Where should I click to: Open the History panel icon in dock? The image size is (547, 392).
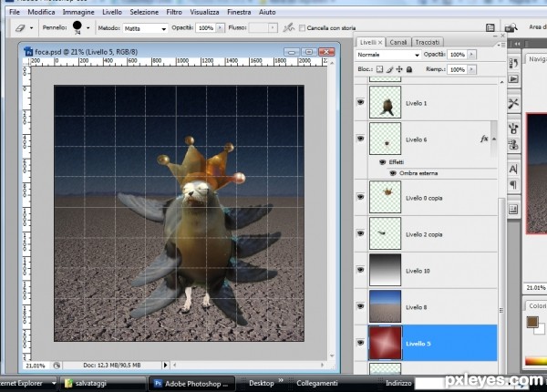coord(513,63)
